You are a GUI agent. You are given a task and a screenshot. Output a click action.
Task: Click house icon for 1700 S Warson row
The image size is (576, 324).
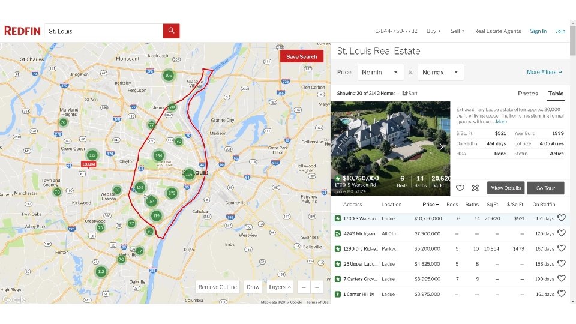tap(338, 218)
